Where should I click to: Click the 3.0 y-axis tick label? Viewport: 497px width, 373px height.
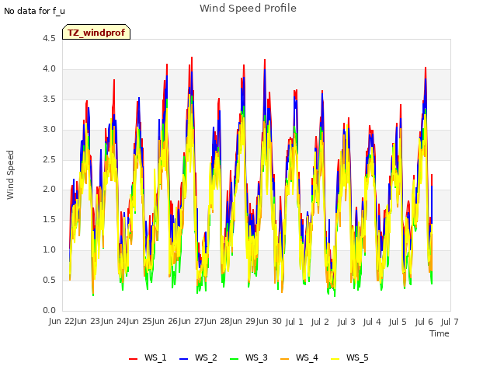coord(49,130)
